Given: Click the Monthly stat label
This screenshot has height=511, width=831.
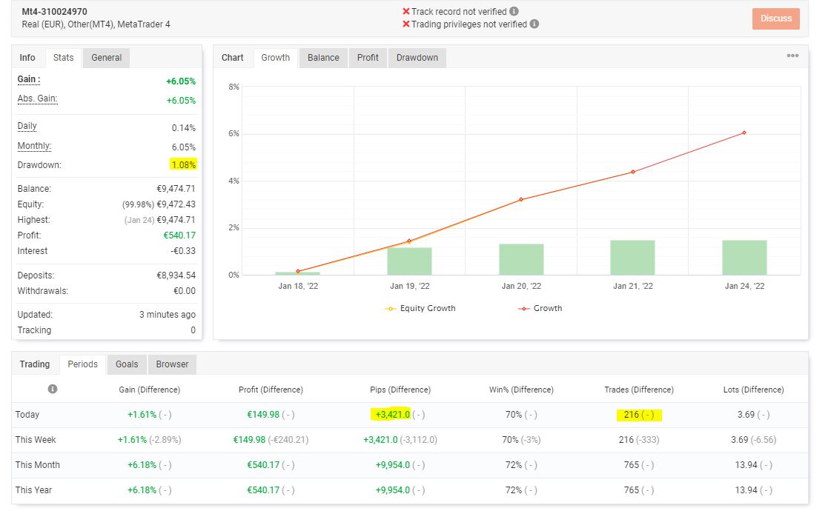Looking at the screenshot, I should [34, 146].
